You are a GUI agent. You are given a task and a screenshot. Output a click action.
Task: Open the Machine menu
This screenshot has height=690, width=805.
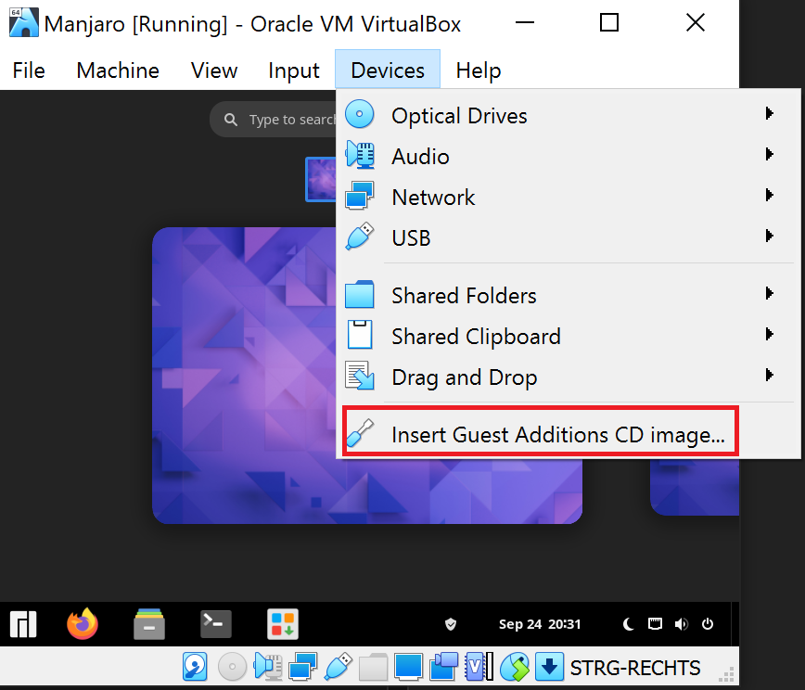pyautogui.click(x=118, y=70)
